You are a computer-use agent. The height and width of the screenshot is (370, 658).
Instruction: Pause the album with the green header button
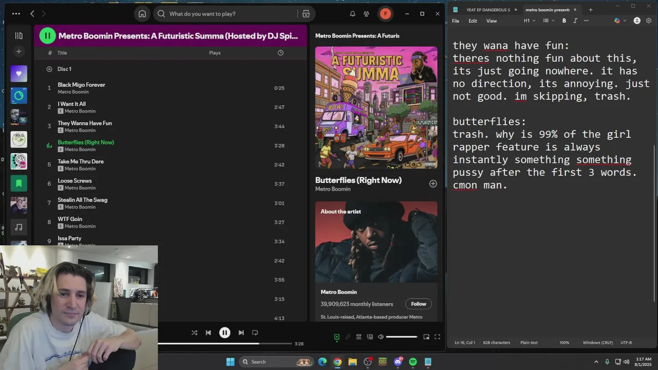(x=47, y=35)
